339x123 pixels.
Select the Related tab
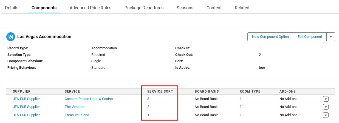(x=242, y=8)
